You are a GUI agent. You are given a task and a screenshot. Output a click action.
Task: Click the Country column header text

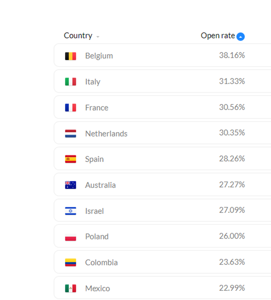coord(78,36)
